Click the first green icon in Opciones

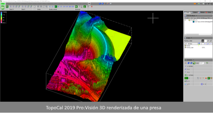tap(76, 7)
